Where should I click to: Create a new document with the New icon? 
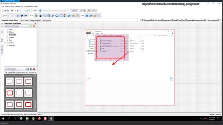[x=2, y=10]
